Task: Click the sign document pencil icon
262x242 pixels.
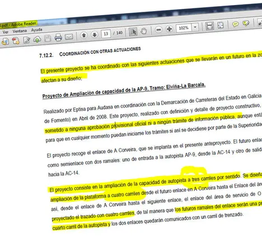Action: click(27, 40)
